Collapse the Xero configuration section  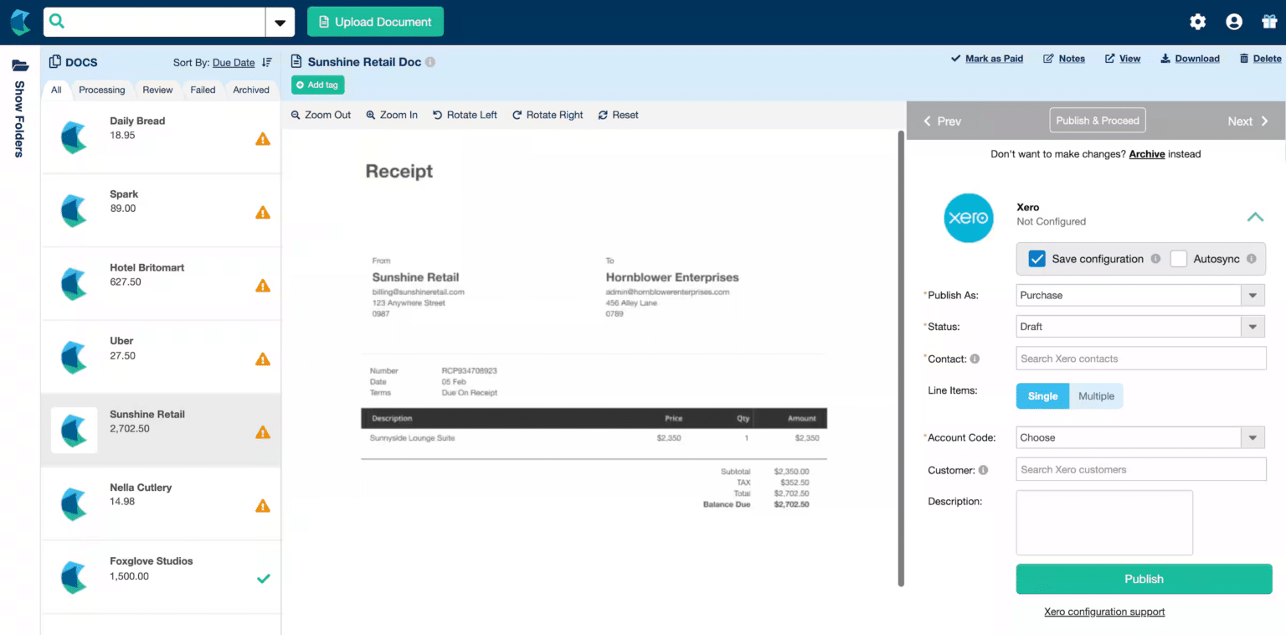1255,216
